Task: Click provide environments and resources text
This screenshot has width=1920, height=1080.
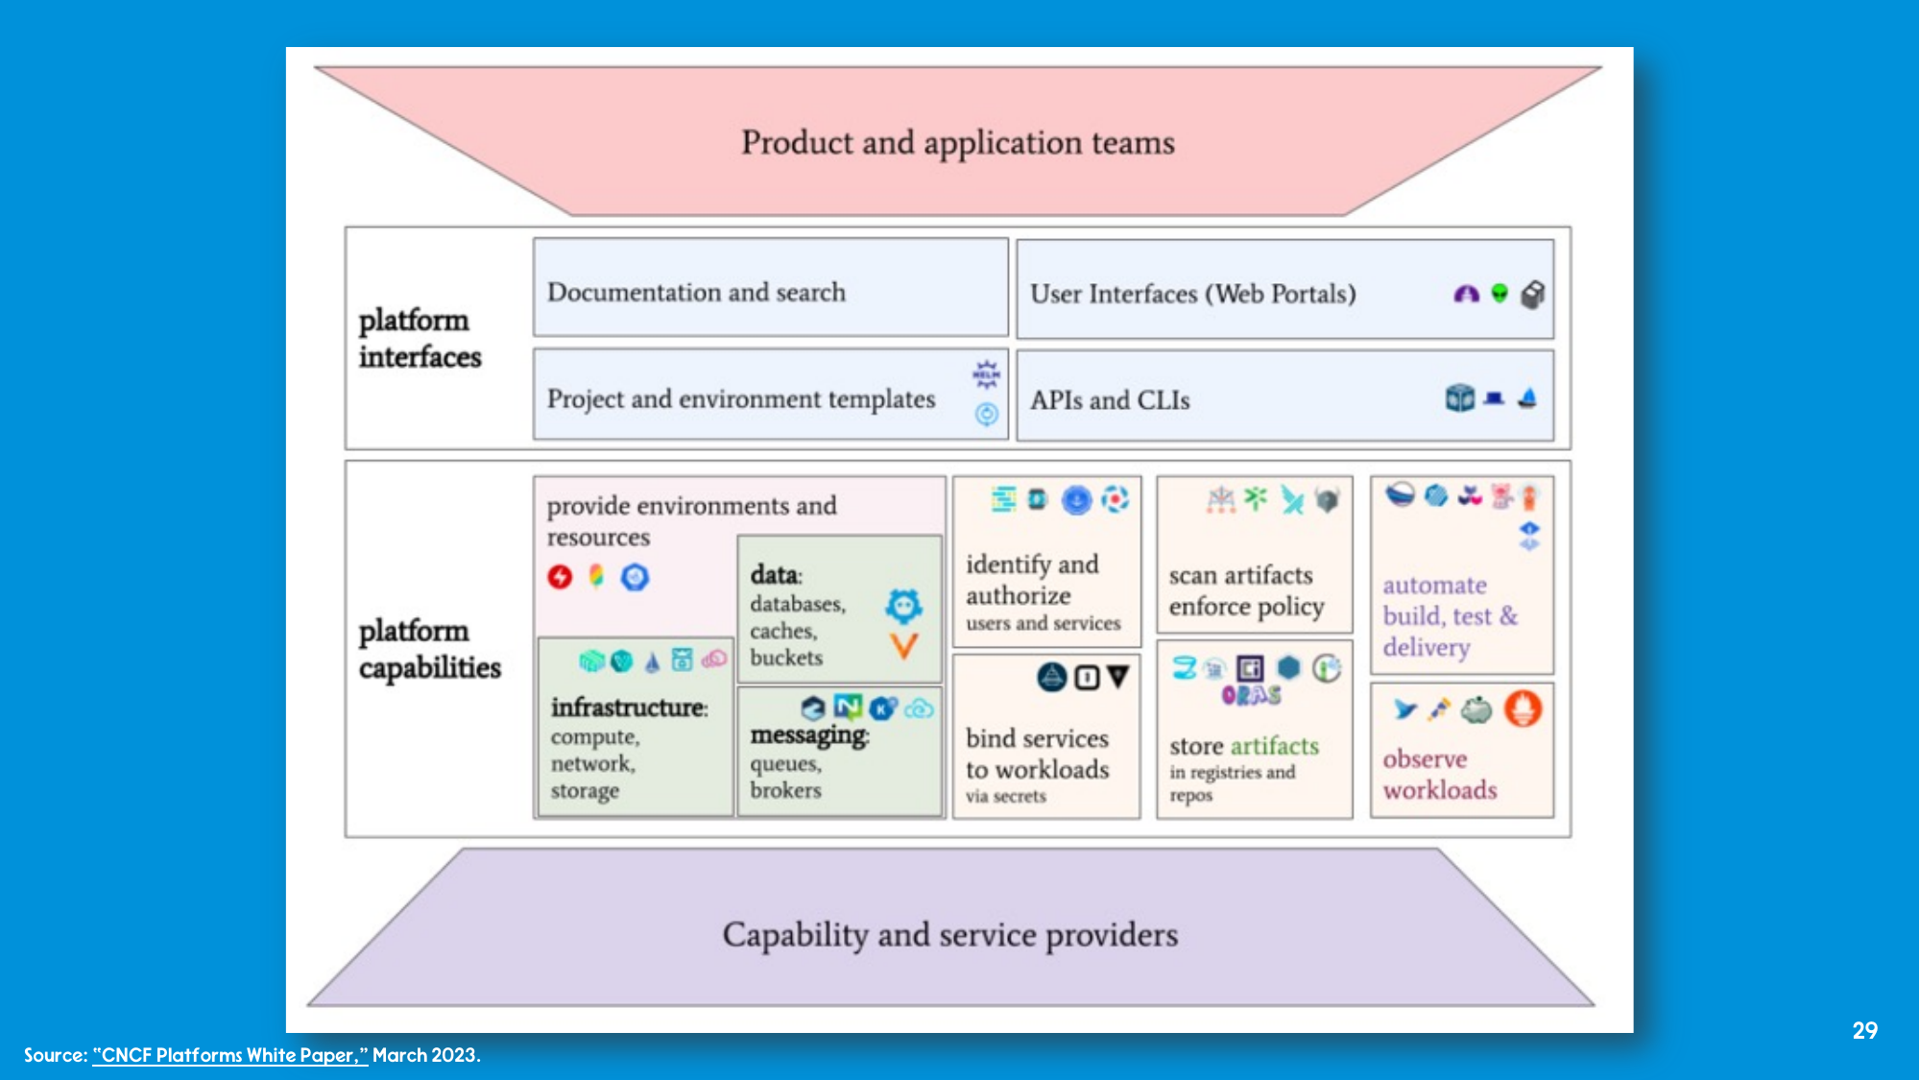Action: click(691, 520)
